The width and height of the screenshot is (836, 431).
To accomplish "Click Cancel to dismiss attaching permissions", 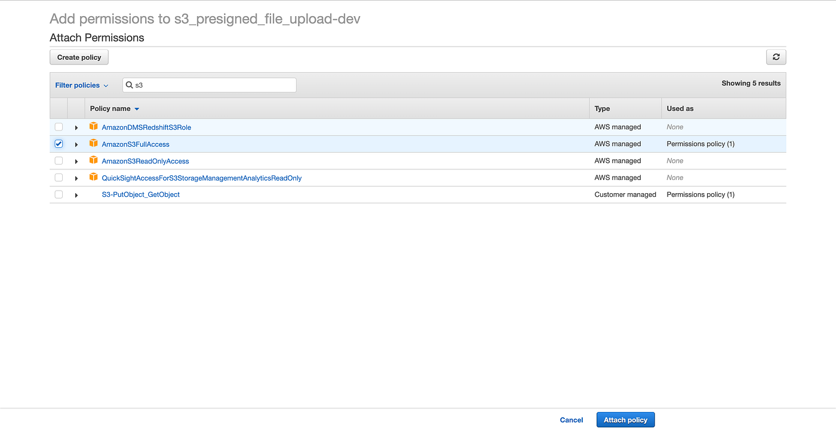I will 571,420.
